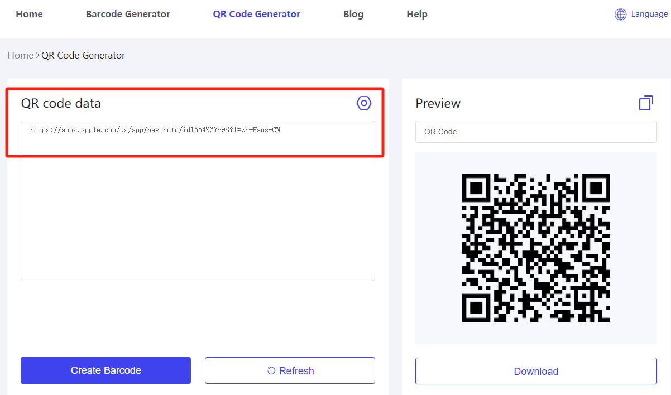Click the QR code data heading
Viewport: 671px width, 395px height.
pyautogui.click(x=61, y=103)
